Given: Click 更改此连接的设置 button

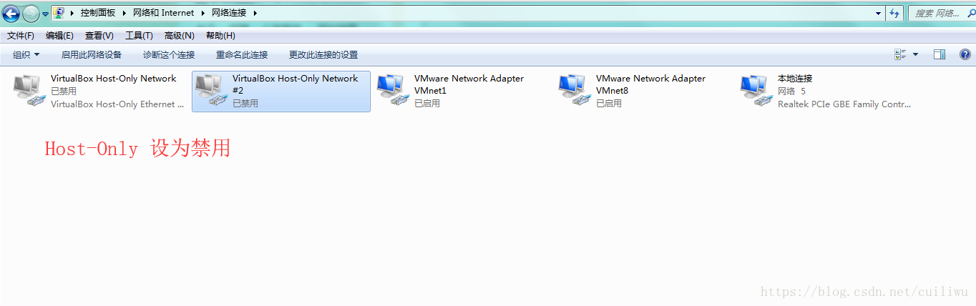Looking at the screenshot, I should [x=323, y=55].
